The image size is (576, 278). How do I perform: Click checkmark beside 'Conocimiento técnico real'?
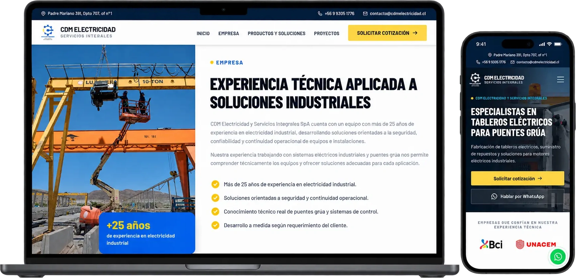215,212
